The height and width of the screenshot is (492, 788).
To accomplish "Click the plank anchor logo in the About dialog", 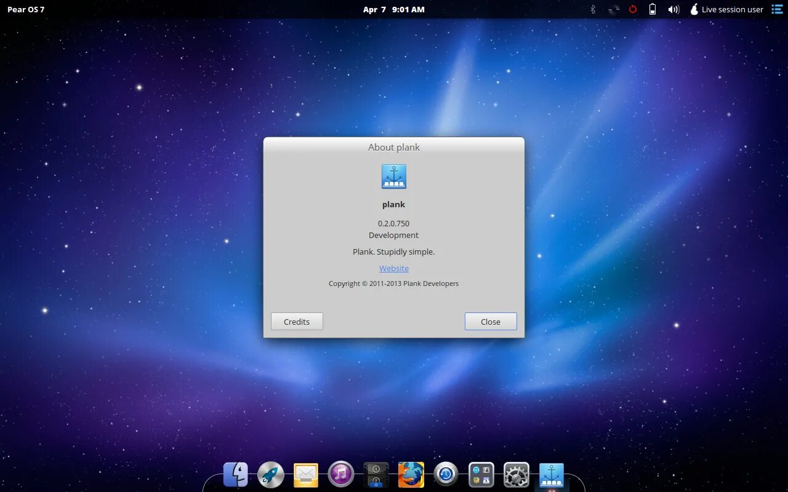I will 394,177.
